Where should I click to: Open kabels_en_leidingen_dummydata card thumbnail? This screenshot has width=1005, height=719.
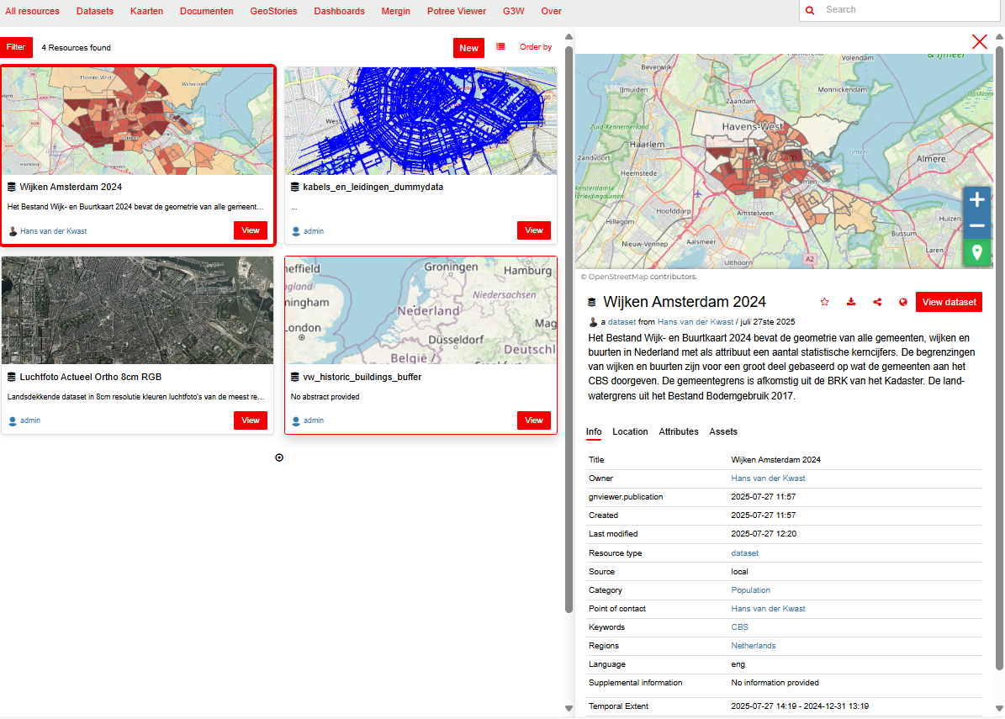click(x=421, y=121)
